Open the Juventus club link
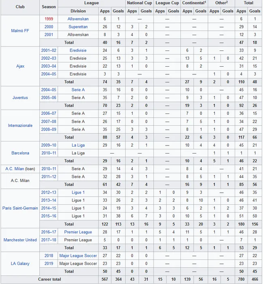The height and width of the screenshot is (284, 263). click(20, 98)
